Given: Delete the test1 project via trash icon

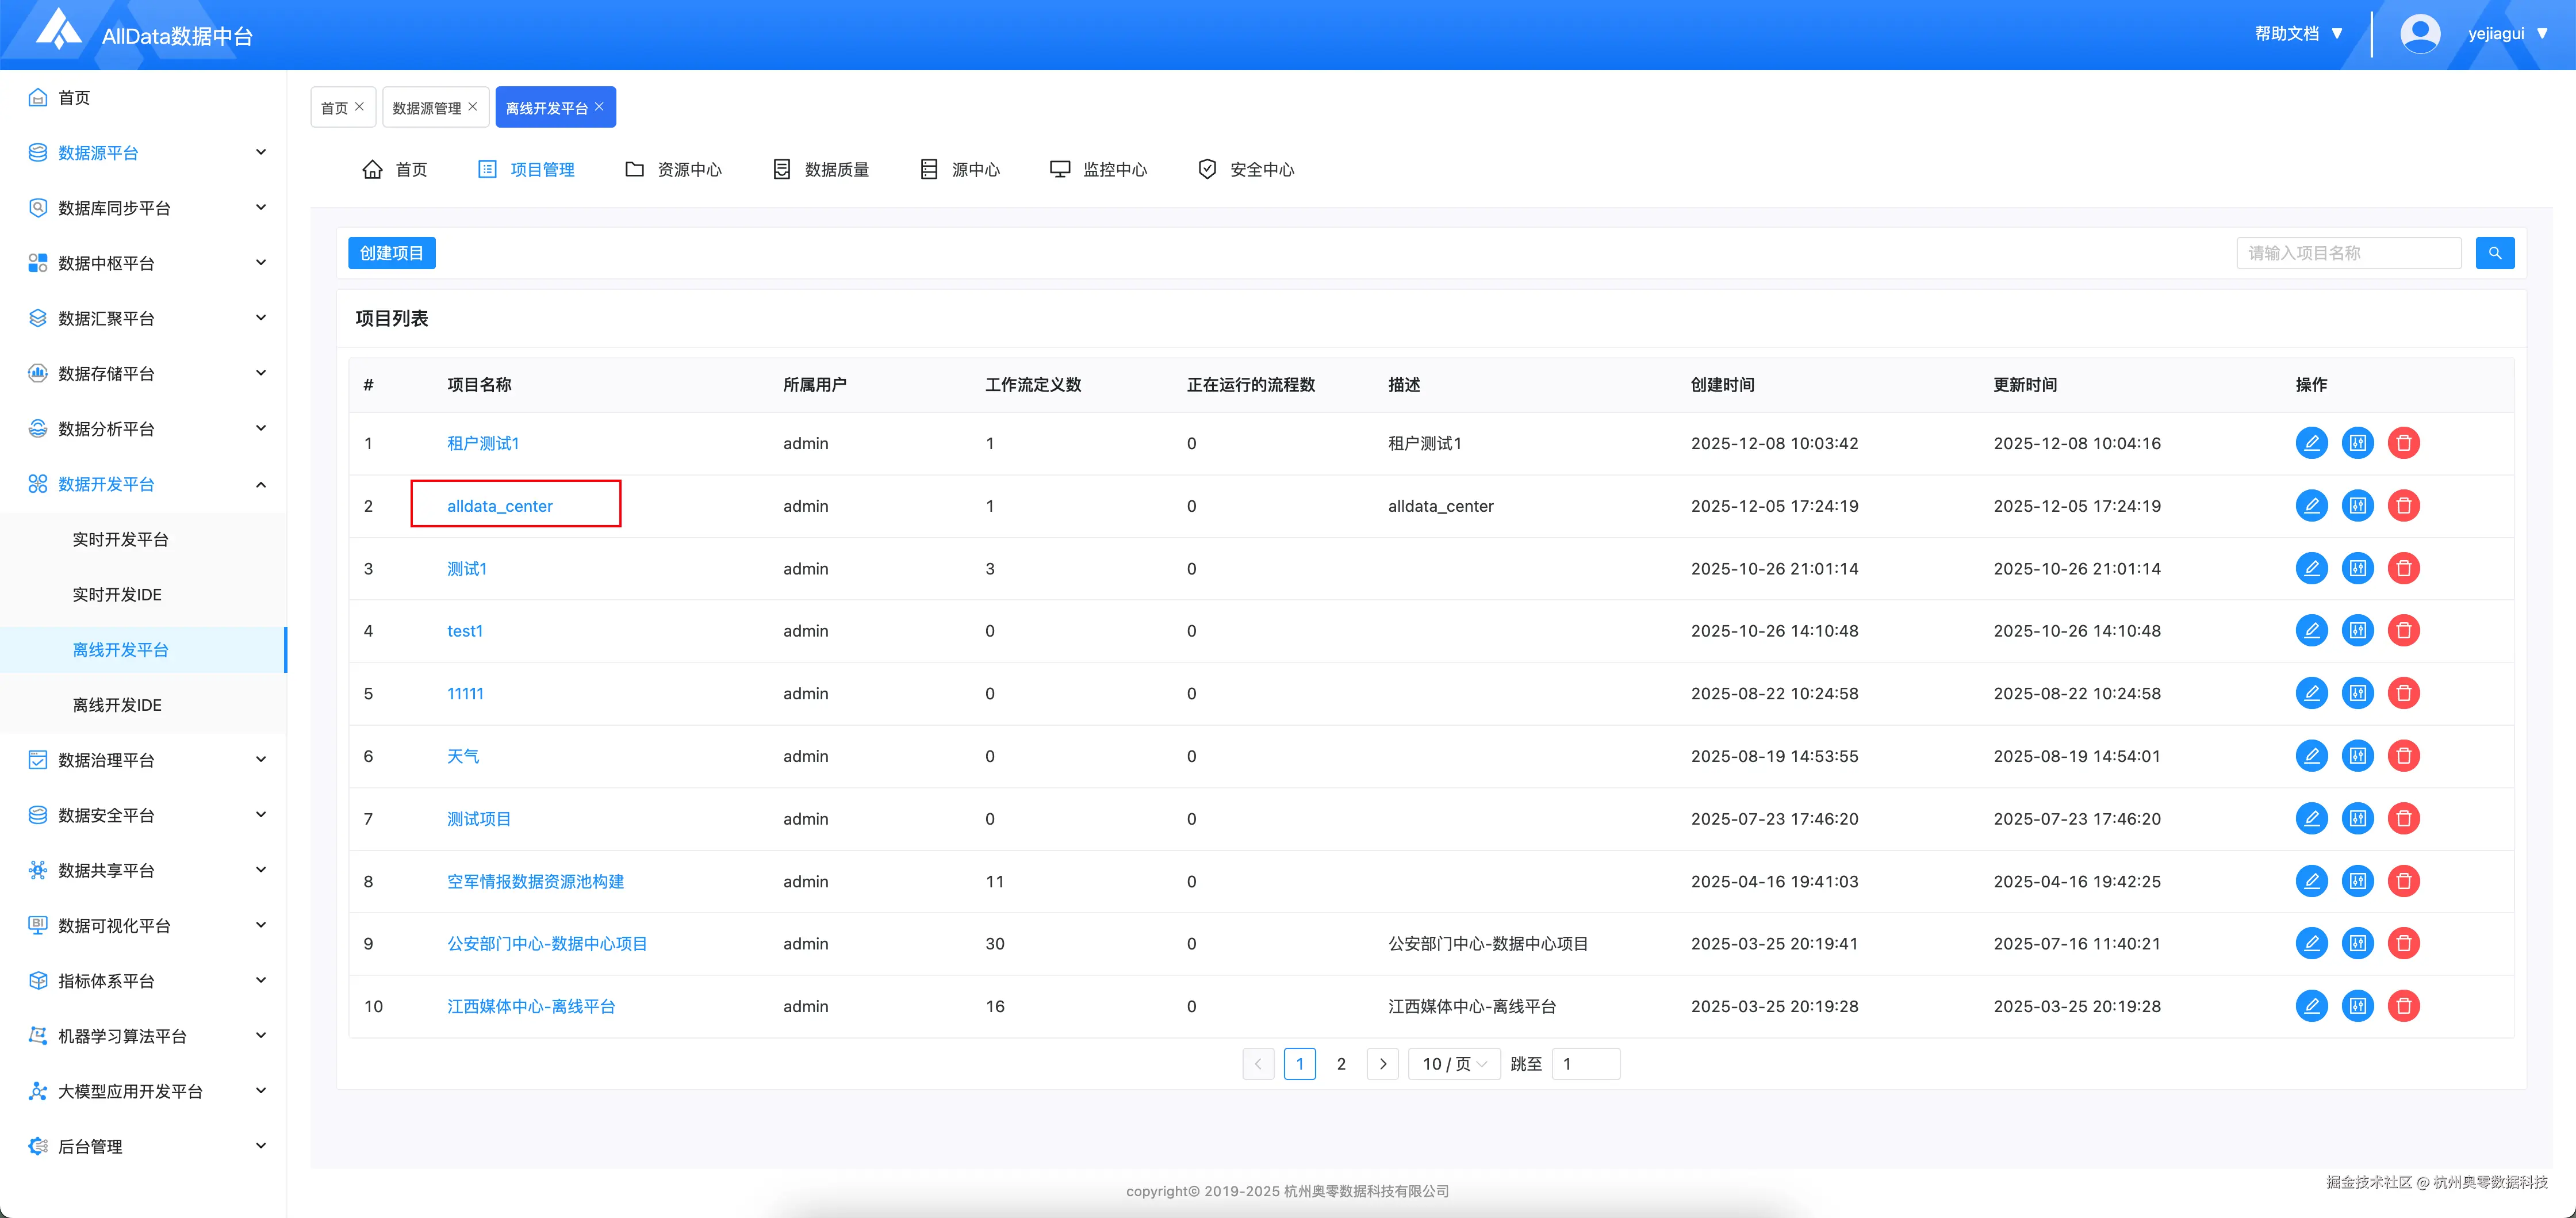Looking at the screenshot, I should [x=2404, y=631].
